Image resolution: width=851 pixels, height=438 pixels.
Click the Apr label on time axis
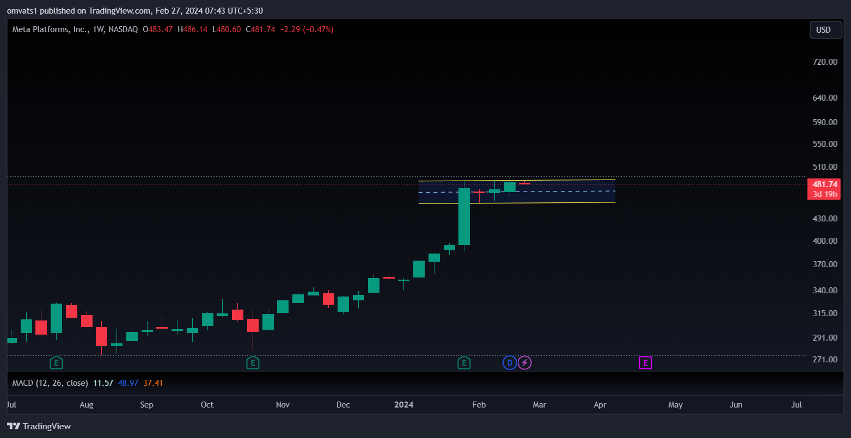point(599,405)
